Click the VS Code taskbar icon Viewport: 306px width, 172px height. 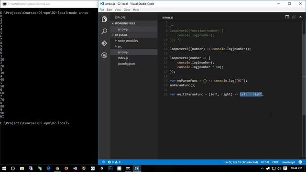point(137,168)
